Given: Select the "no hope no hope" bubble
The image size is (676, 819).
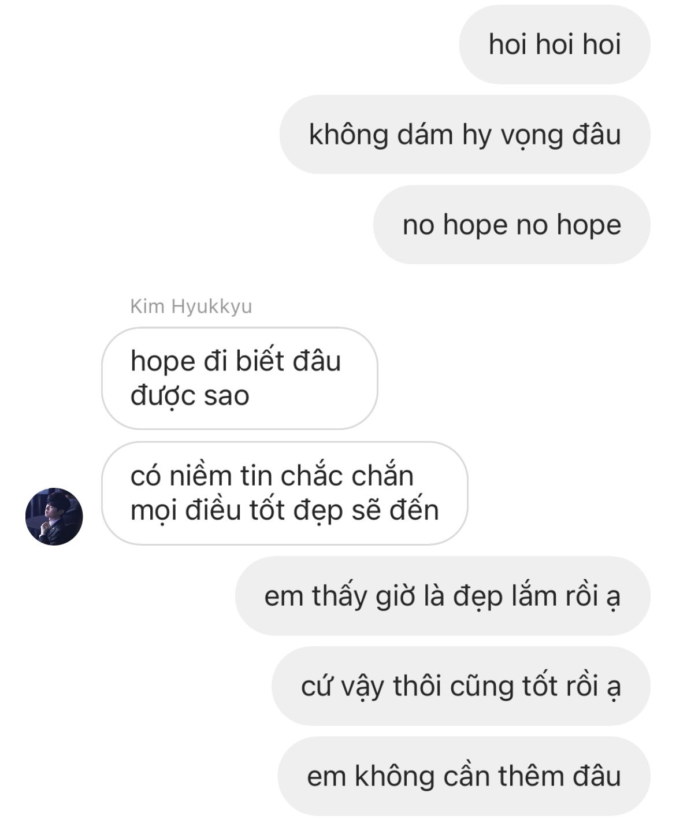Looking at the screenshot, I should 512,225.
